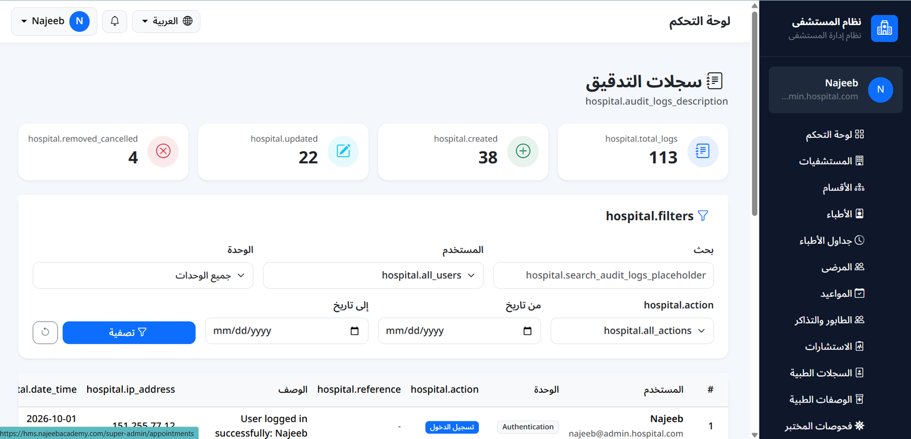Click the من تاريخ date field

click(x=459, y=331)
